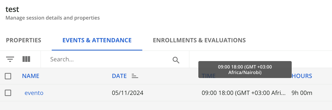Click the test session title
The image size is (332, 110).
click(12, 9)
